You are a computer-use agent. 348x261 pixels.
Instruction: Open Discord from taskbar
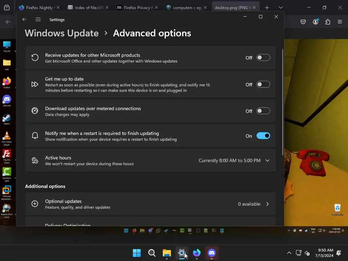[211, 253]
